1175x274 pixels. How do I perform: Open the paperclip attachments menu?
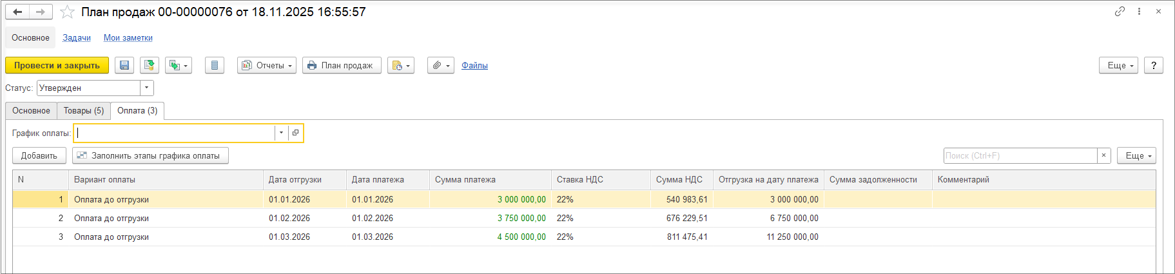(x=441, y=65)
